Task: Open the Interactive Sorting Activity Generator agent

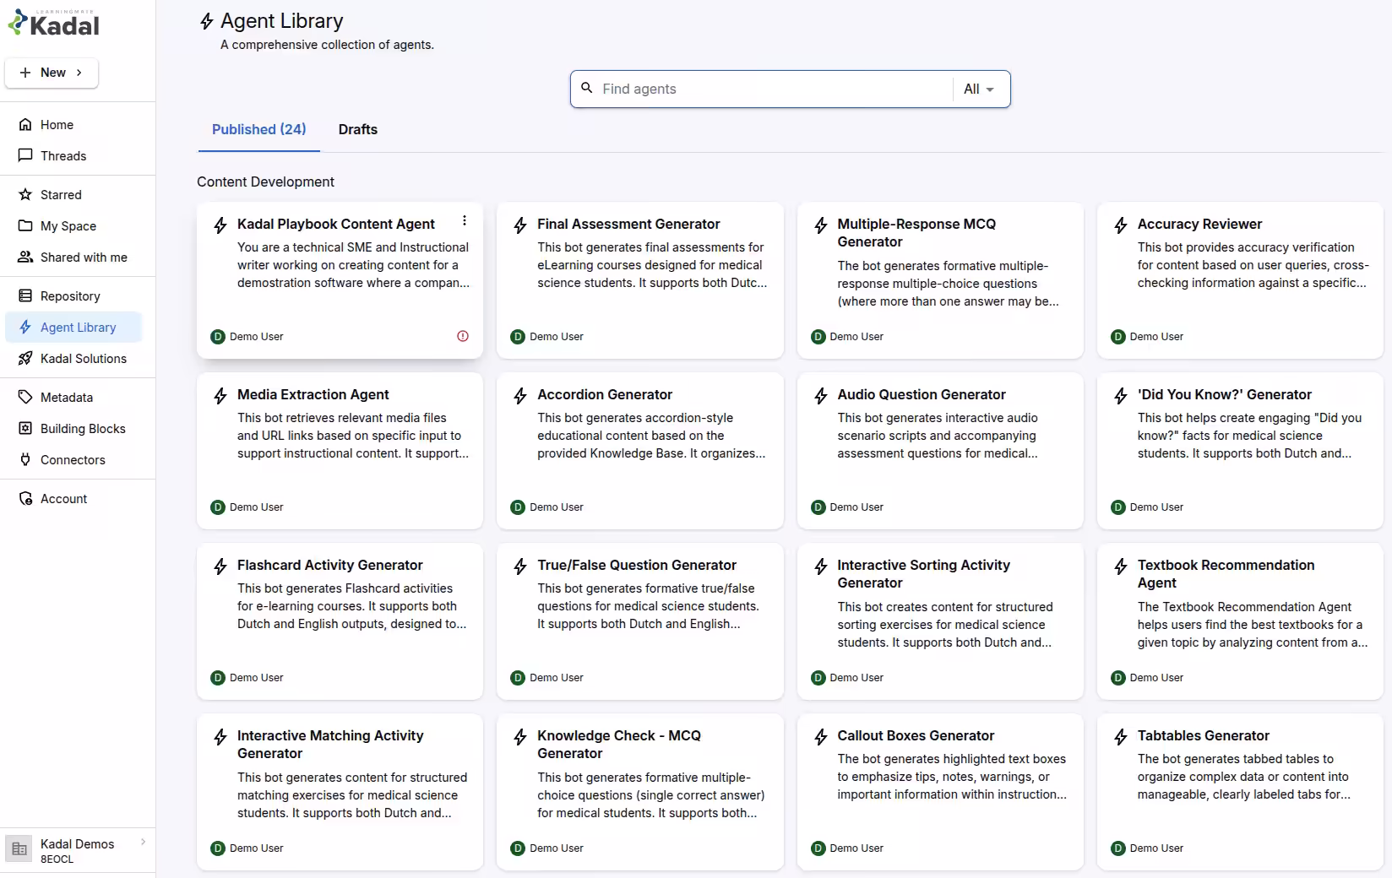Action: tap(940, 621)
